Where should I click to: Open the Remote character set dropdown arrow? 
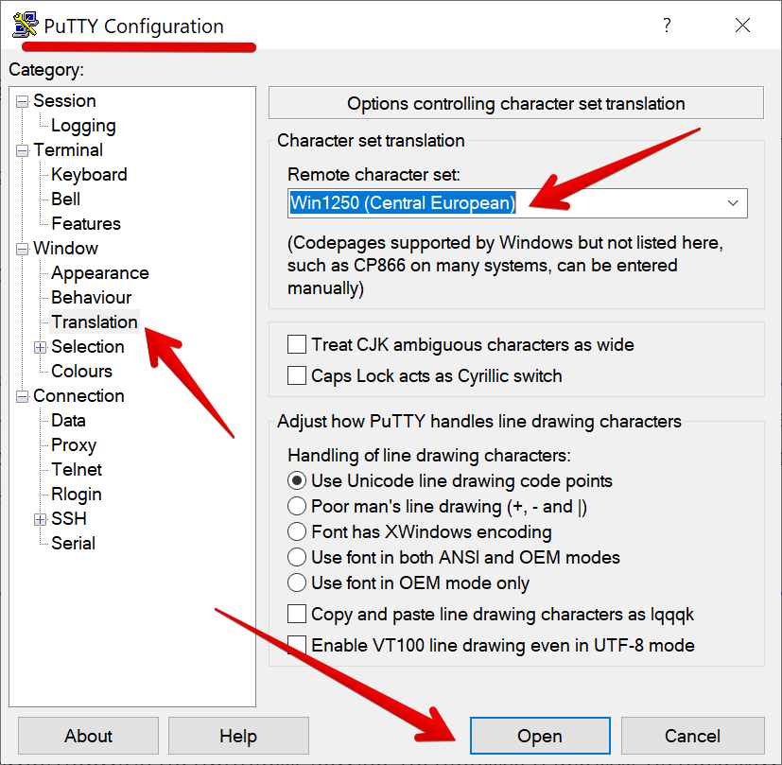tap(733, 203)
